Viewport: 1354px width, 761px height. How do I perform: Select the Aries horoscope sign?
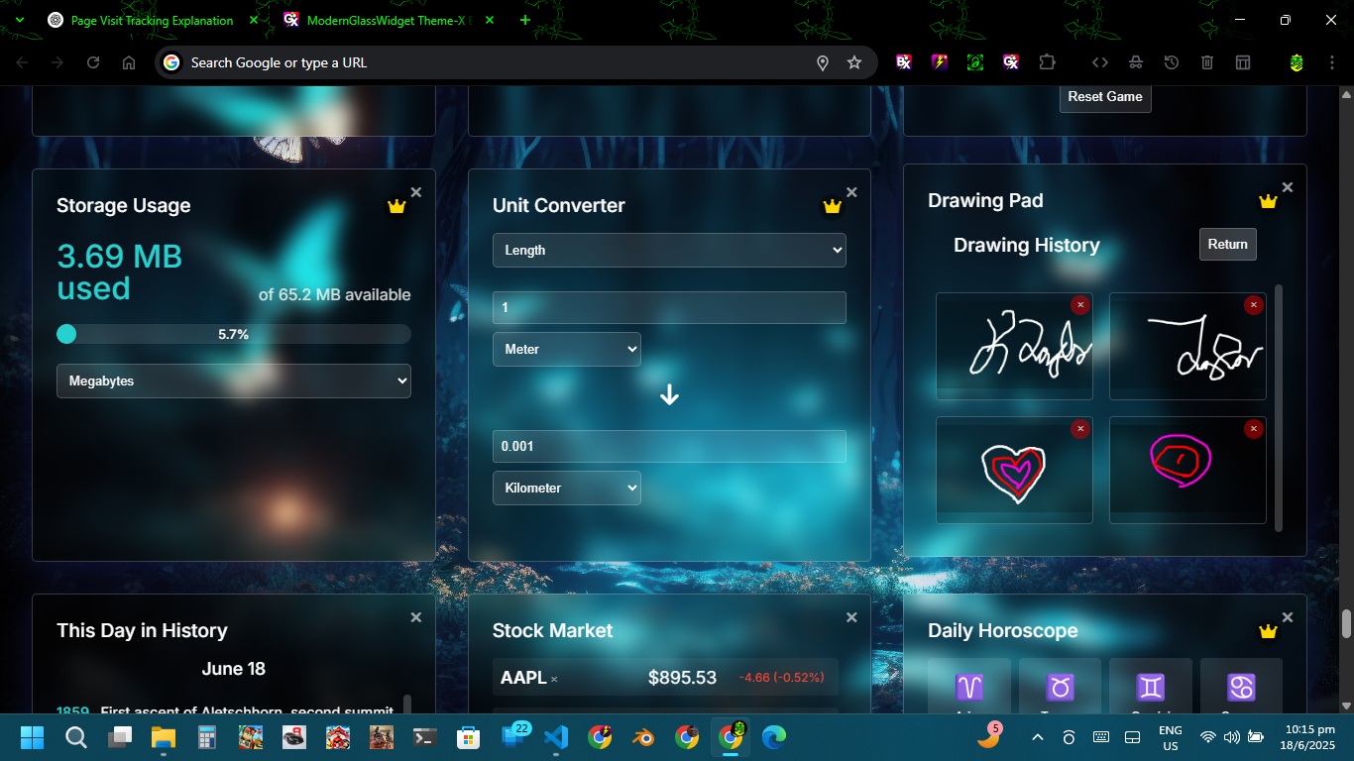(x=968, y=687)
